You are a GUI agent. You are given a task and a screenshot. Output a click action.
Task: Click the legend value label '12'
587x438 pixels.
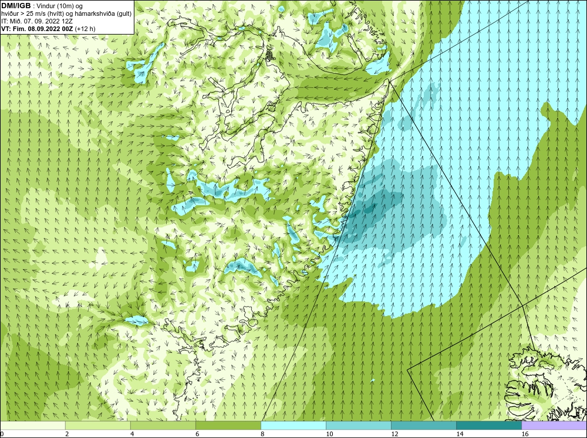pyautogui.click(x=394, y=434)
